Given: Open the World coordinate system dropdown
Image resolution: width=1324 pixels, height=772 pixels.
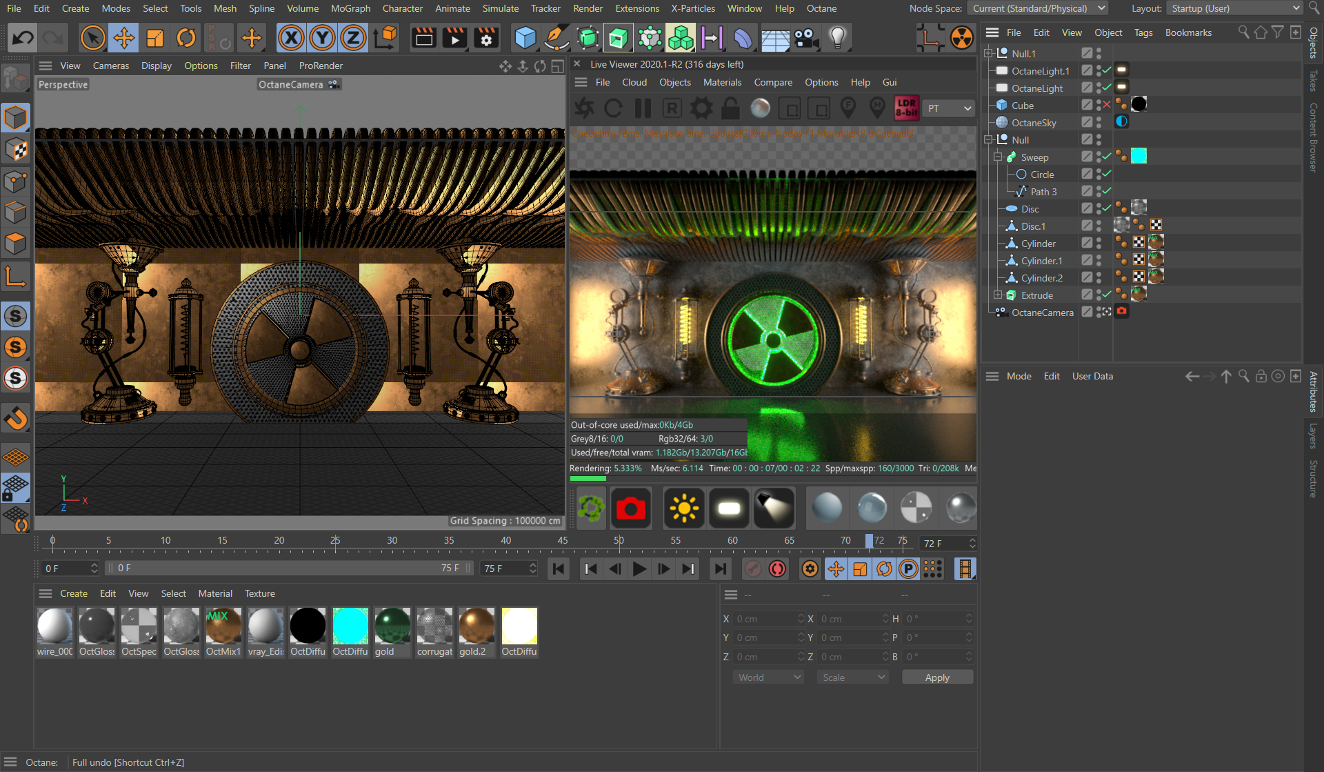Looking at the screenshot, I should [x=769, y=677].
